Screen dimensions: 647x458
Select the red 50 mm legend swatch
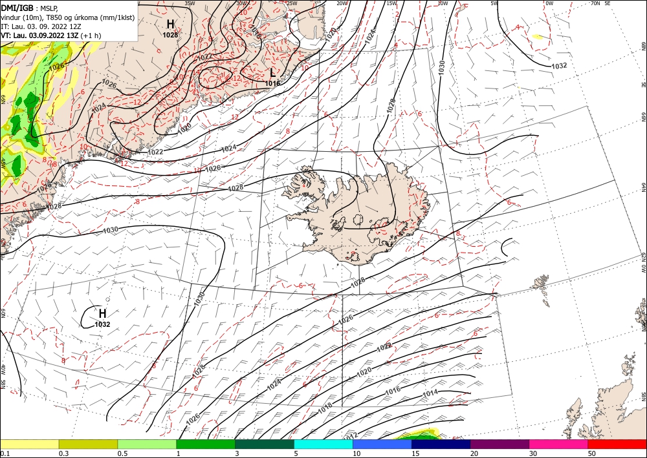617,444
